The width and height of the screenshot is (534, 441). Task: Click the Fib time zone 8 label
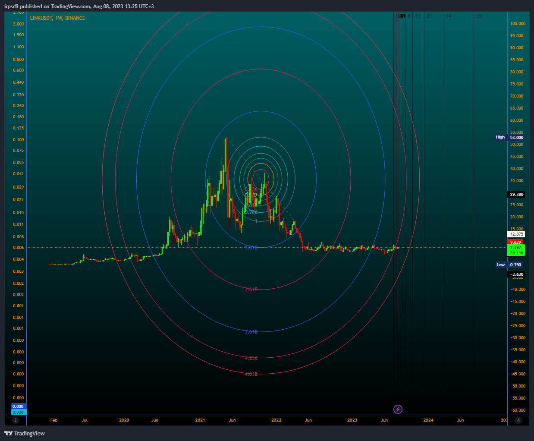click(409, 16)
